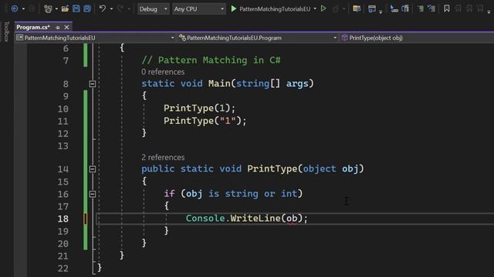Click line number 22 in the margin
494x277 pixels.
point(63,269)
